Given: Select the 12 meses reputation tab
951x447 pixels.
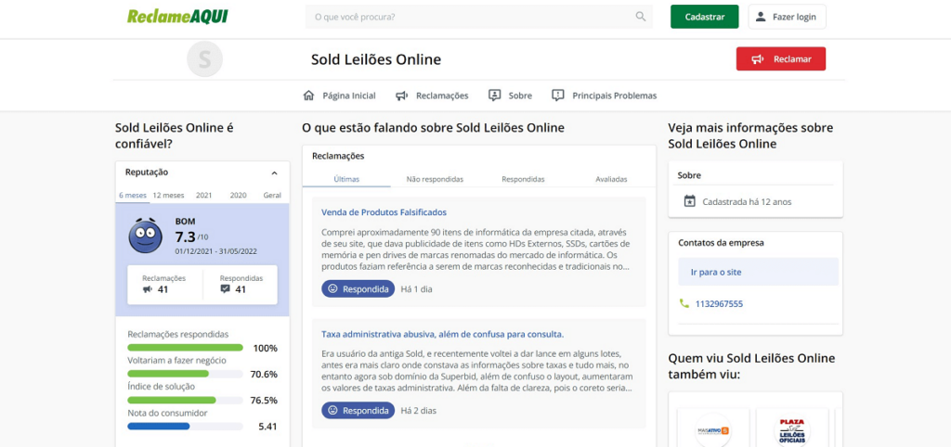Looking at the screenshot, I should pos(169,196).
